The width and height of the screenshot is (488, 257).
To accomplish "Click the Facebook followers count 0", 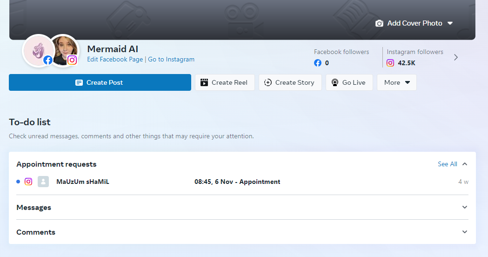I will pos(327,63).
